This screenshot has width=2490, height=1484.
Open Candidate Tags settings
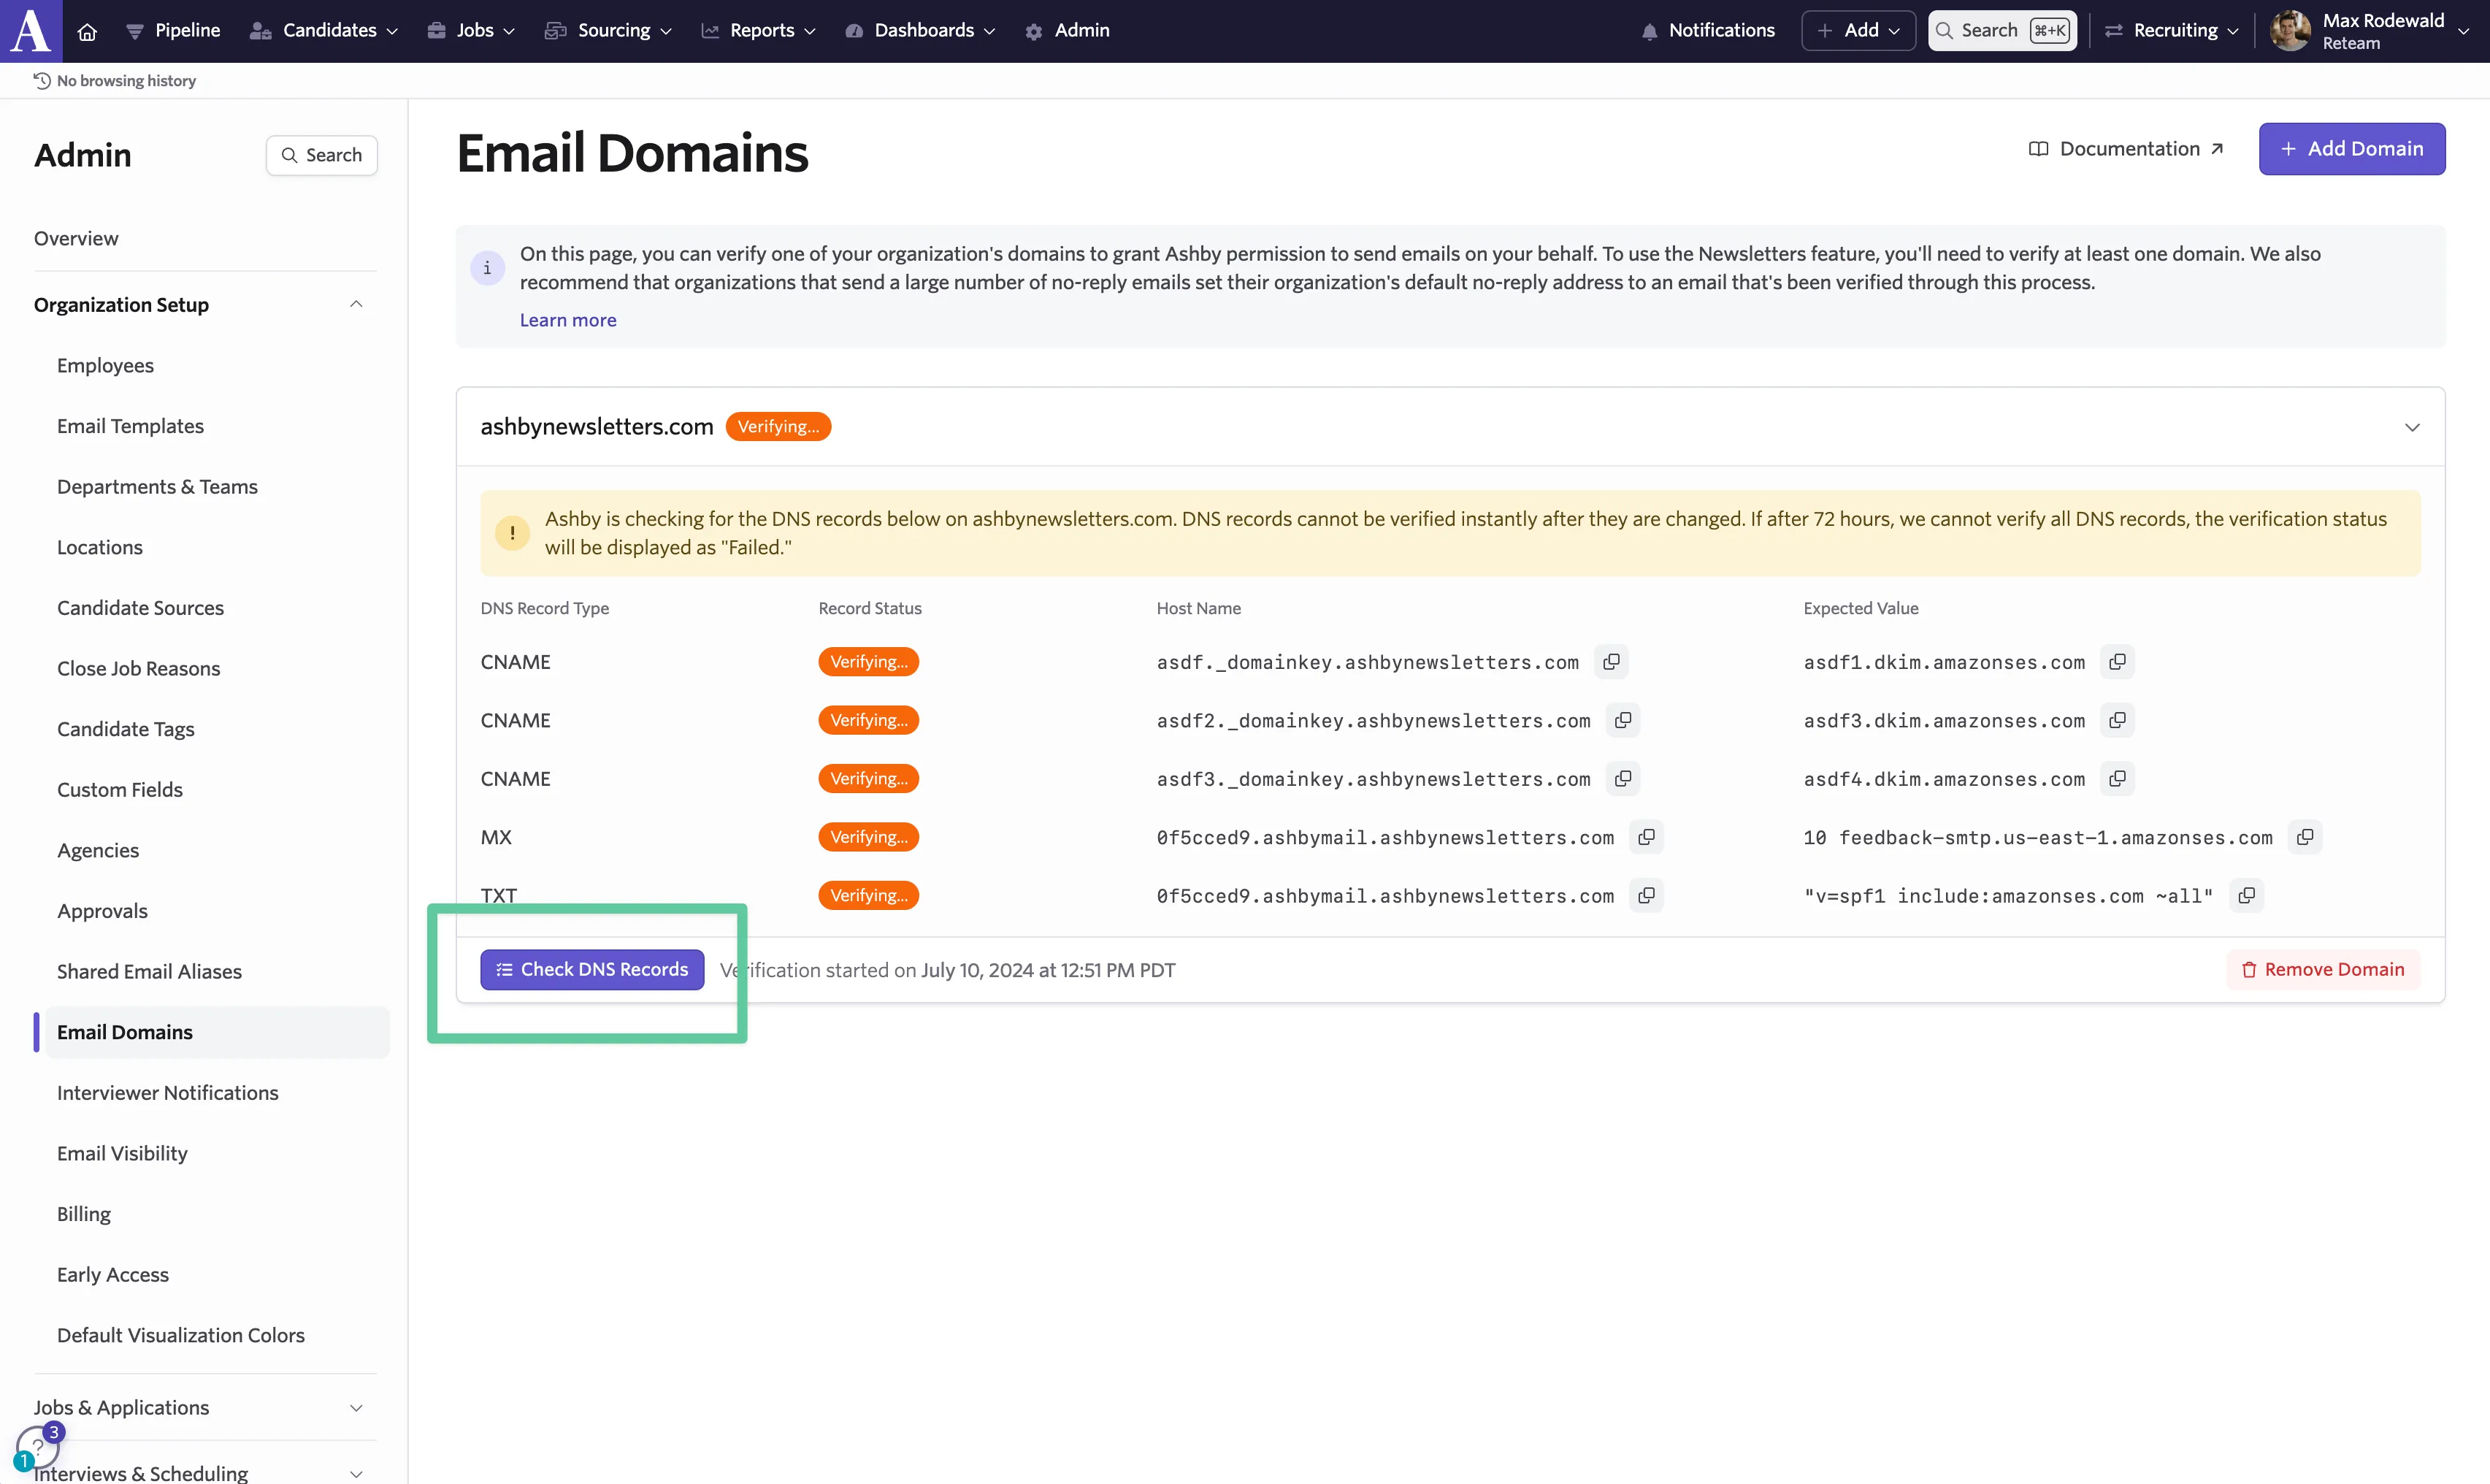point(126,729)
